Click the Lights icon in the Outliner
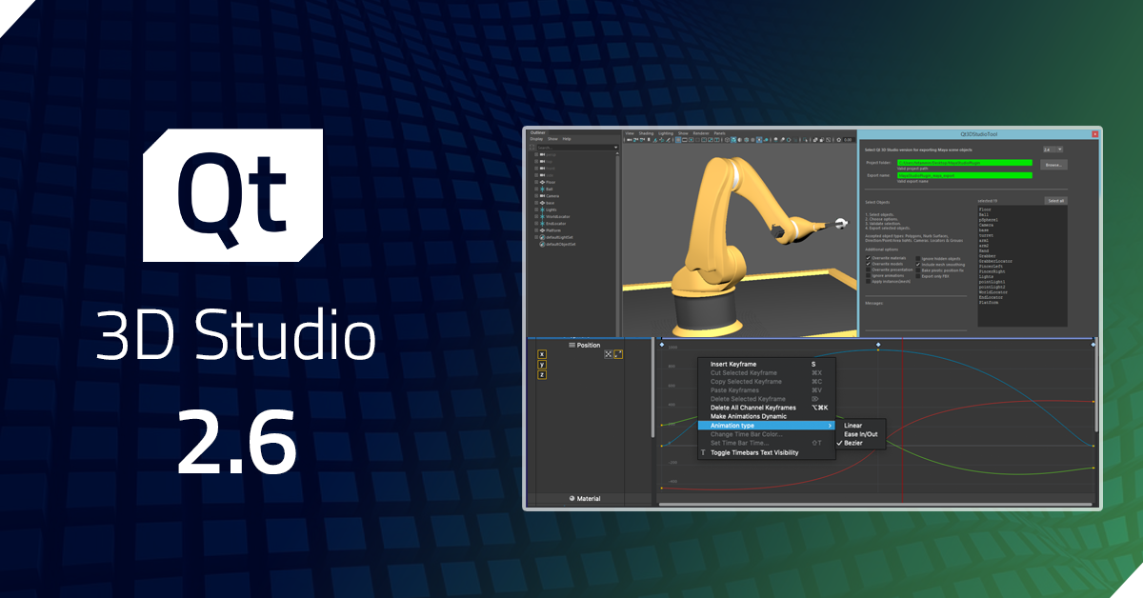 pos(542,209)
